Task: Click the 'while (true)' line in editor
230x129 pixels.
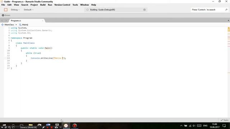Action: point(33,53)
